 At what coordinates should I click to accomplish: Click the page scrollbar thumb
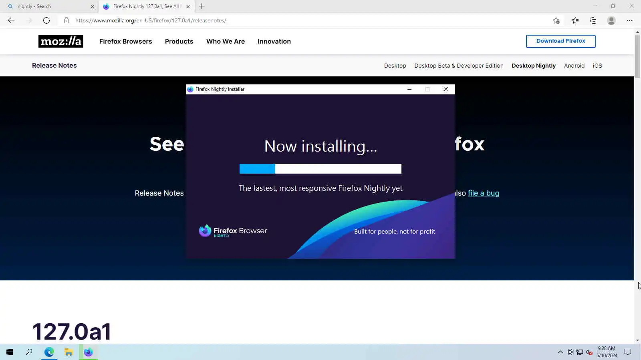point(637,56)
